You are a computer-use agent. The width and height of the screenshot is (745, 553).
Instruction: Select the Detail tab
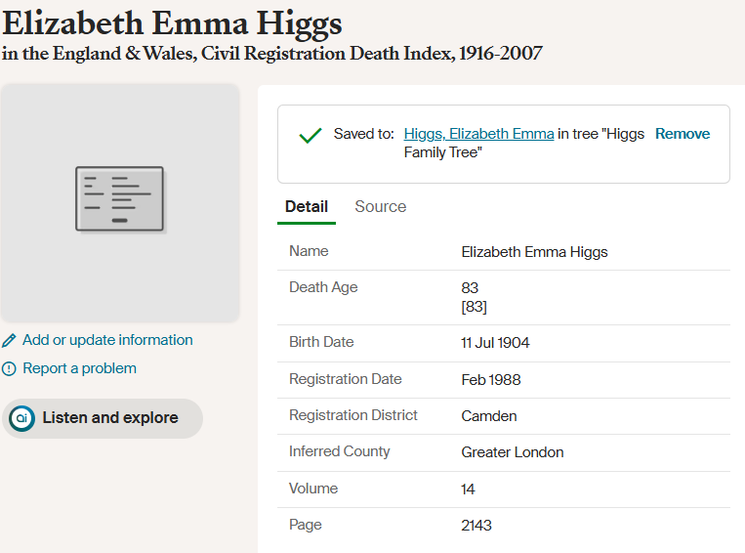click(306, 207)
